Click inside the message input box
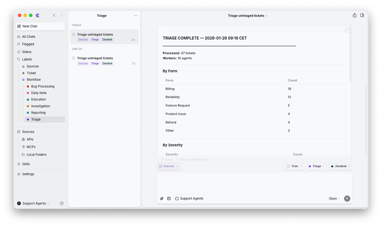The width and height of the screenshot is (382, 227). pyautogui.click(x=254, y=183)
